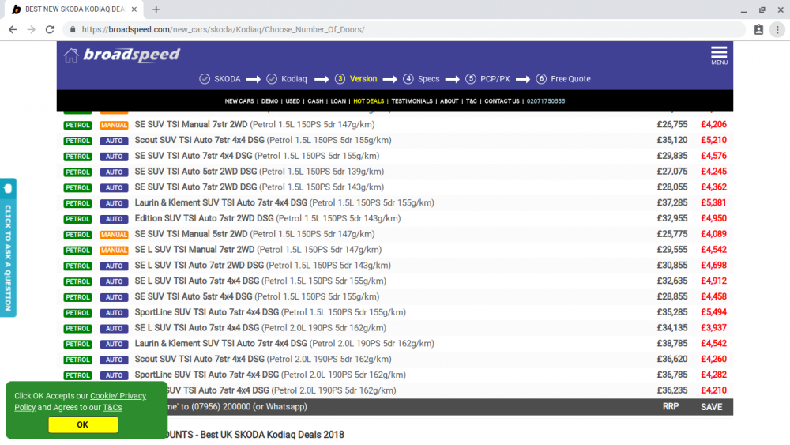Click the £26,755 RRP price
Screen dimensions: 790x445
pos(671,124)
